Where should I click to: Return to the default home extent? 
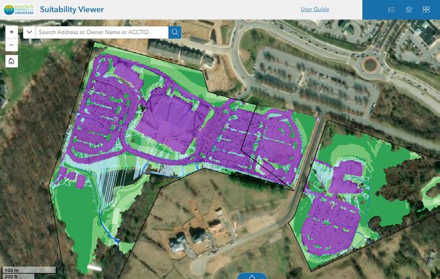pyautogui.click(x=12, y=61)
